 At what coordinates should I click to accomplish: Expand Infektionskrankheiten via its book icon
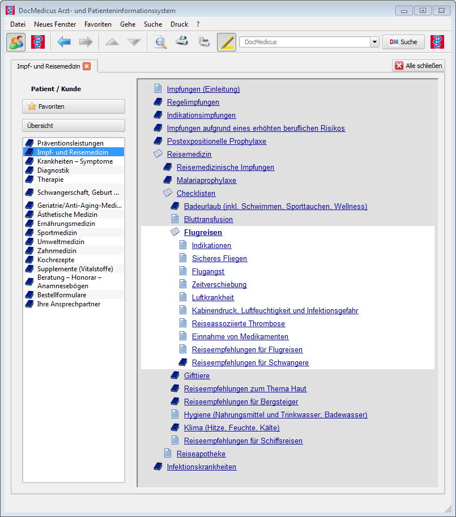click(158, 467)
